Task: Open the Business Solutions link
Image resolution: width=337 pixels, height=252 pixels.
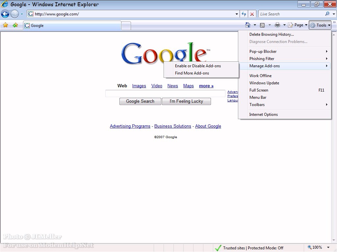Action: pos(172,126)
